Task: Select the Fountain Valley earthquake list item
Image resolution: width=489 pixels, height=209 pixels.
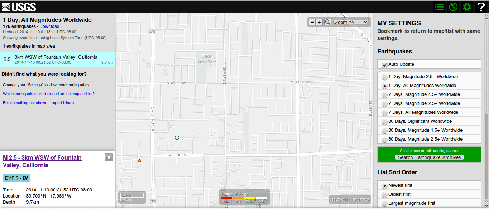Action: (57, 59)
